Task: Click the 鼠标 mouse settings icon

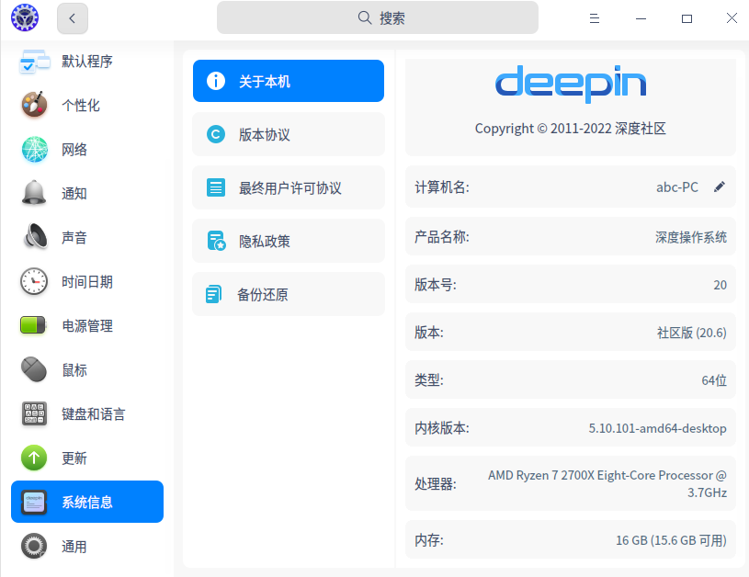Action: click(x=33, y=369)
